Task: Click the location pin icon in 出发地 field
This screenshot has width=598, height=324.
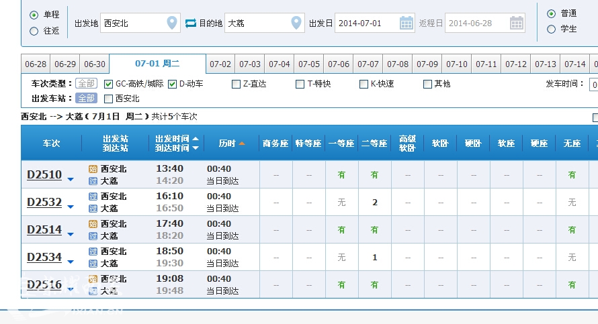Action: coord(172,23)
